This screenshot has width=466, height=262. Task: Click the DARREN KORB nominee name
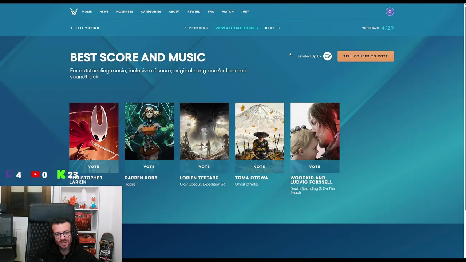[141, 178]
